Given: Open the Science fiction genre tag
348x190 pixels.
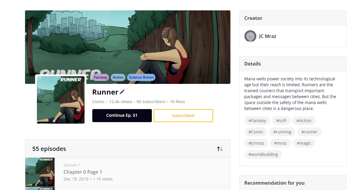Looking at the screenshot, I should 141,77.
